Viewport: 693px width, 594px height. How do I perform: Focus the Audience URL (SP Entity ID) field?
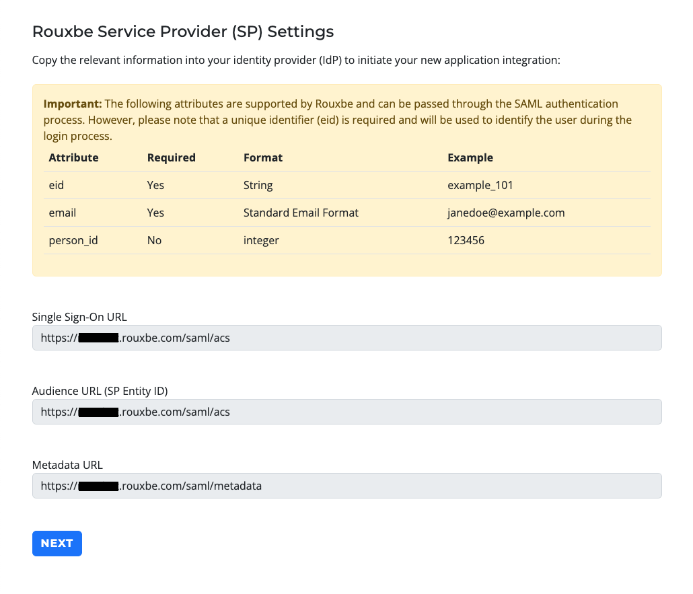click(347, 412)
